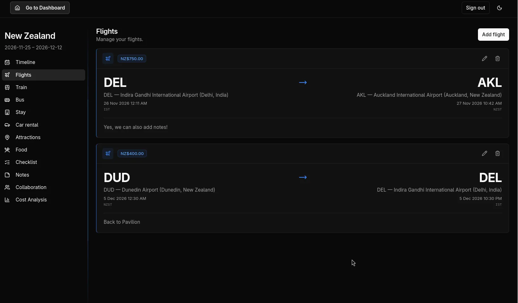Open Cost Analysis
Screen dimensions: 518x303
click(x=31, y=200)
